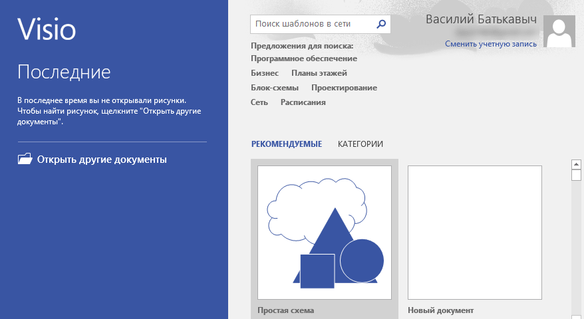The width and height of the screenshot is (584, 319).
Task: Click the Простая схема caption label
Action: point(285,310)
